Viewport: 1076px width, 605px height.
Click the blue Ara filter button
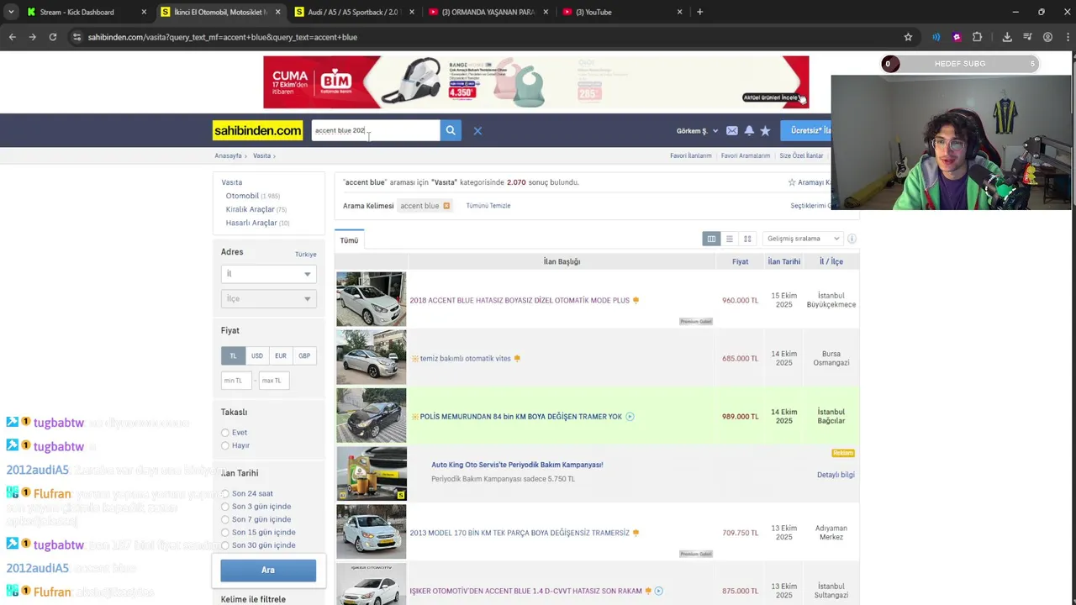coord(268,570)
